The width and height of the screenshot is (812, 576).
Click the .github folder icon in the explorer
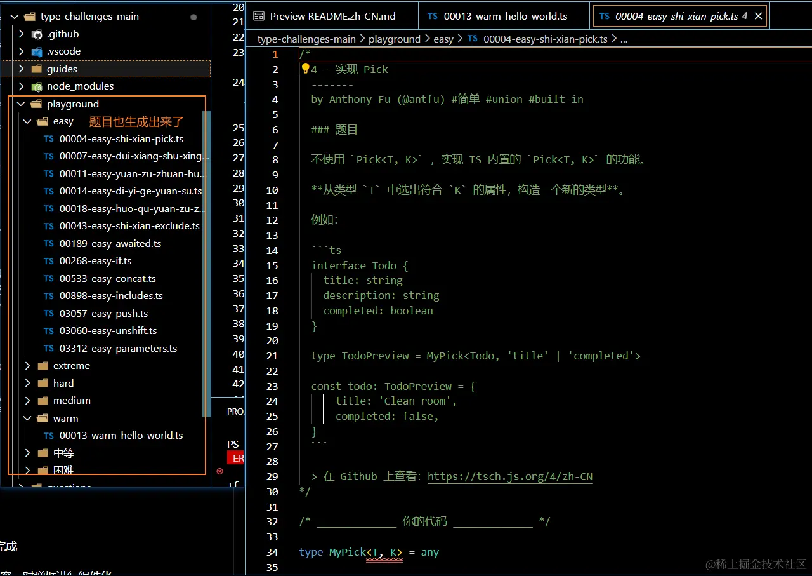[37, 34]
